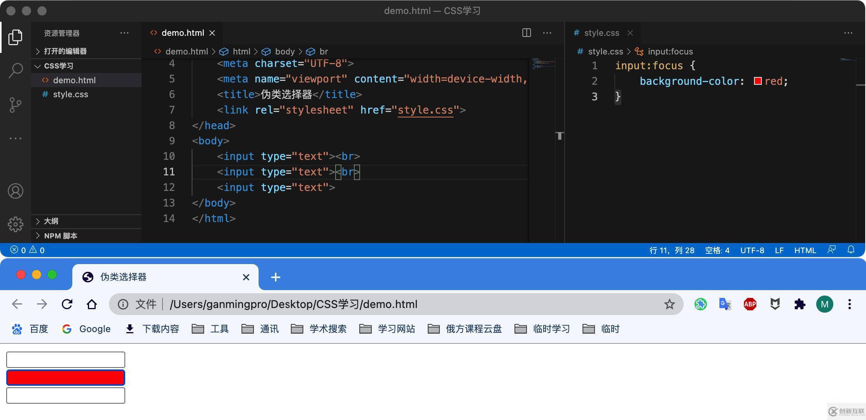Image resolution: width=866 pixels, height=420 pixels.
Task: Open the shield-shaped extension icon
Action: click(x=775, y=304)
